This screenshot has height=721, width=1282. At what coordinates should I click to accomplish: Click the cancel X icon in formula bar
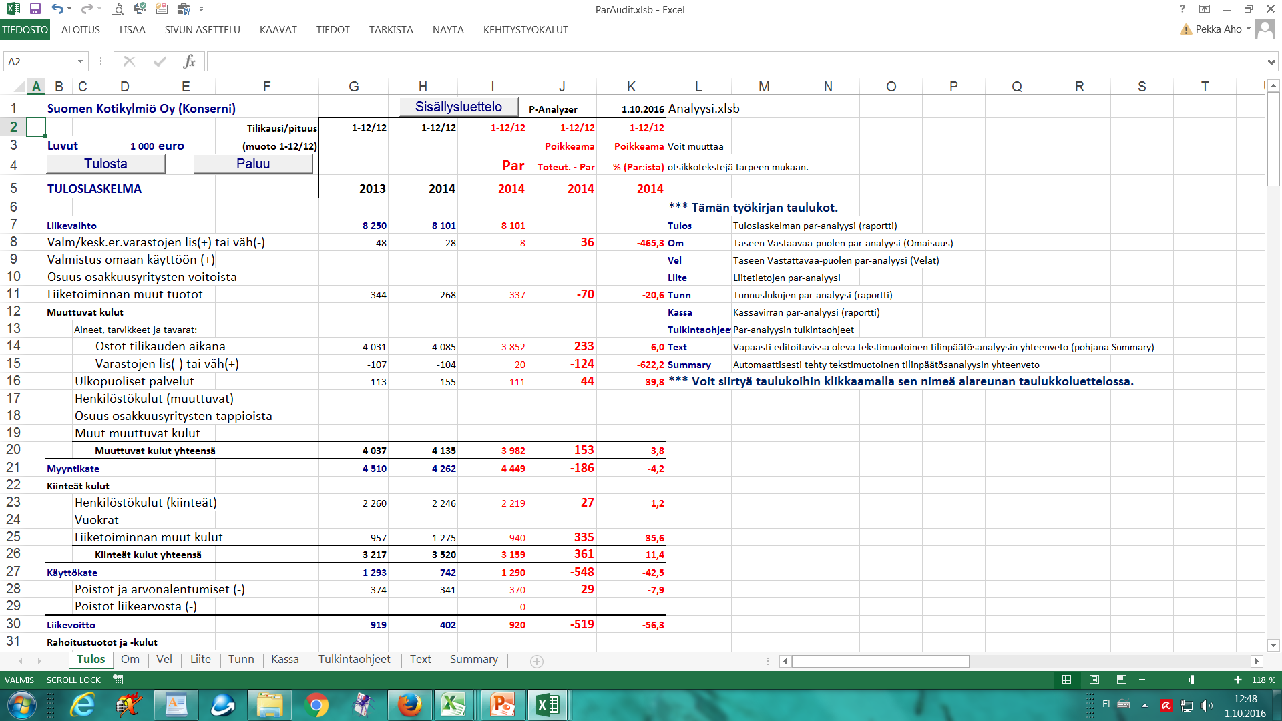point(130,61)
